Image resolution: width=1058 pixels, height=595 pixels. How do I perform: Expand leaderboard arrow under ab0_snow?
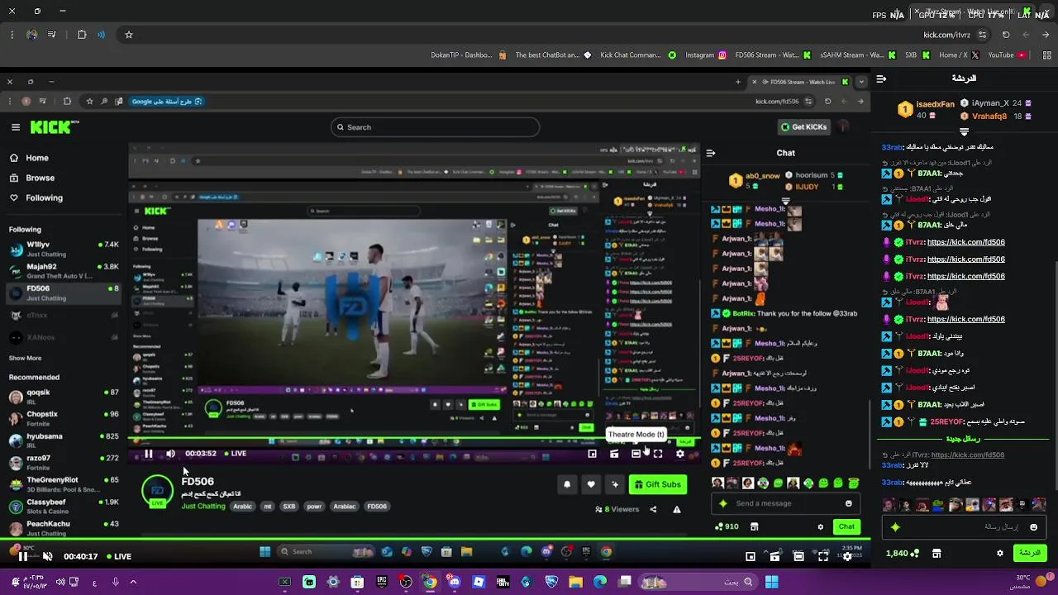(x=785, y=200)
